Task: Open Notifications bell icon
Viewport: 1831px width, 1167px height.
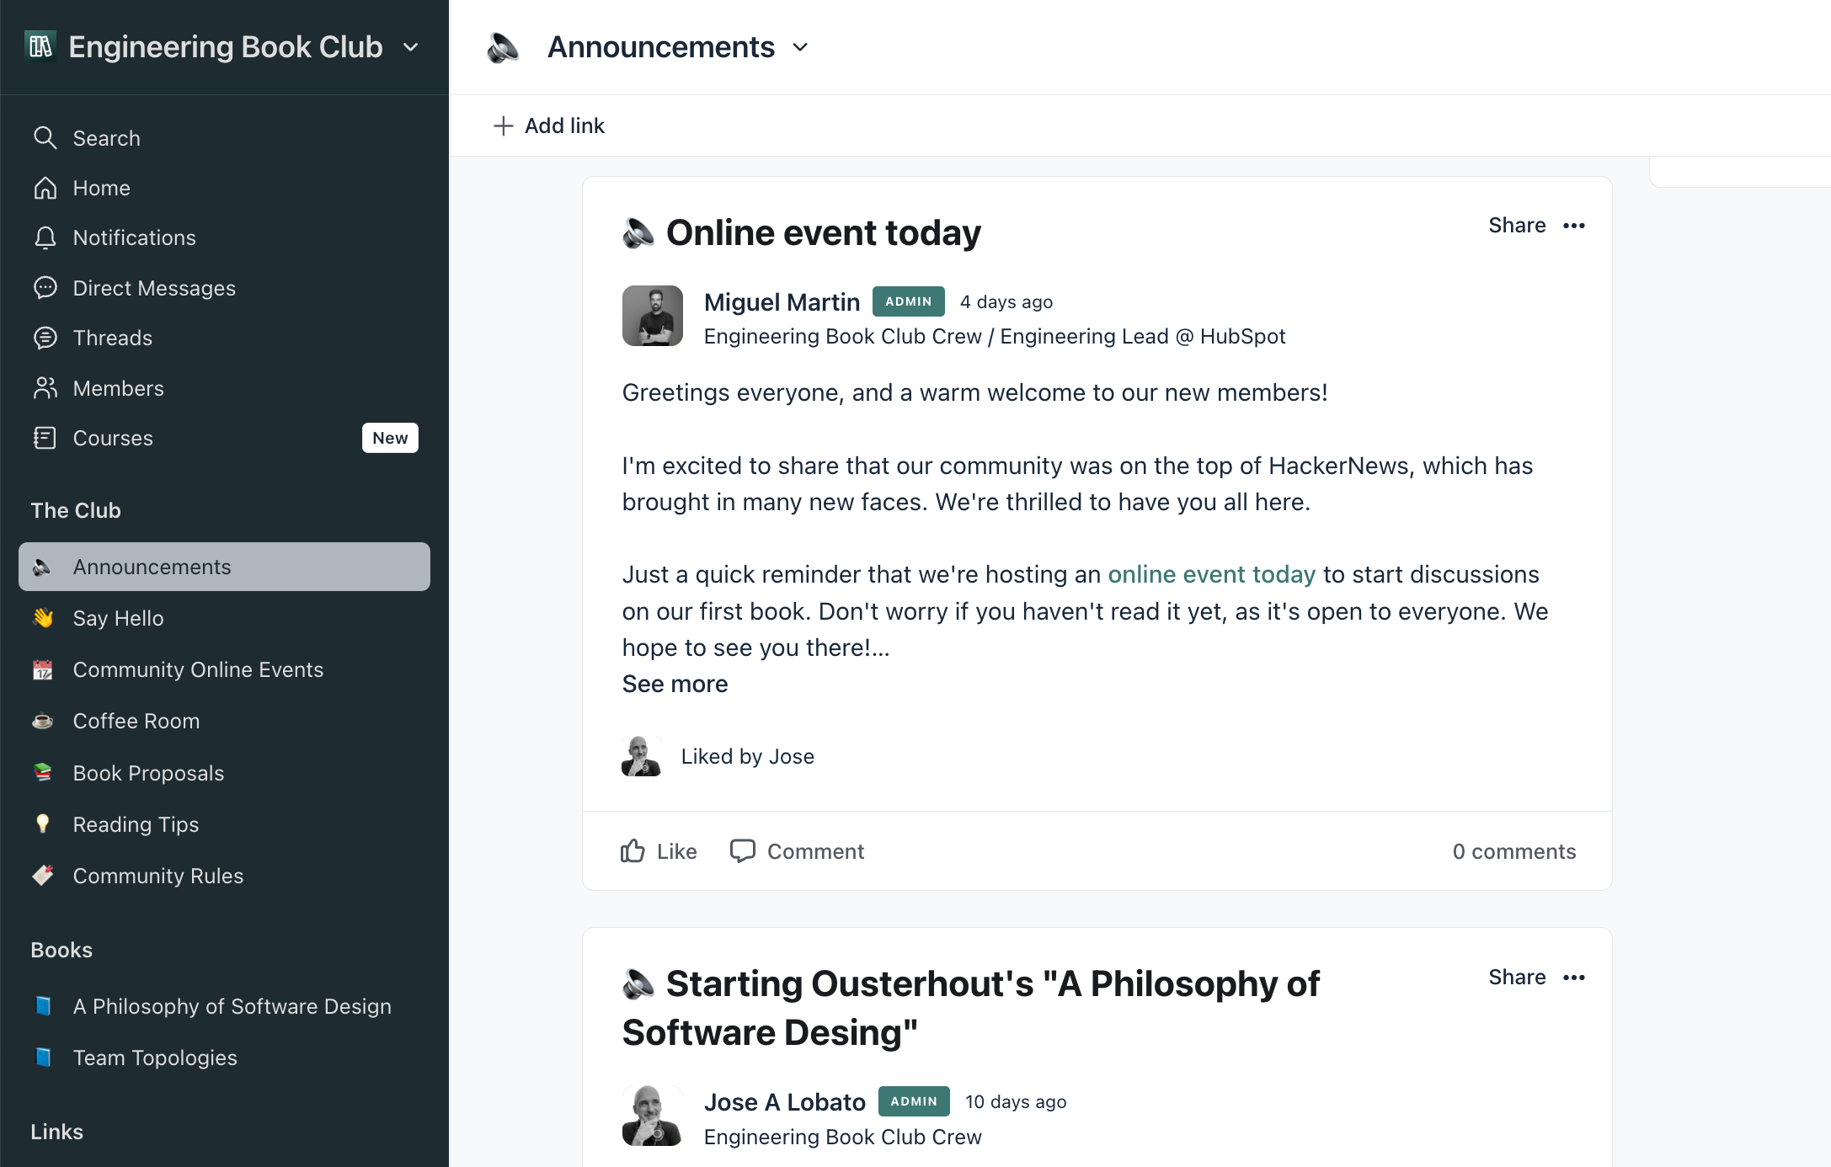Action: tap(45, 238)
